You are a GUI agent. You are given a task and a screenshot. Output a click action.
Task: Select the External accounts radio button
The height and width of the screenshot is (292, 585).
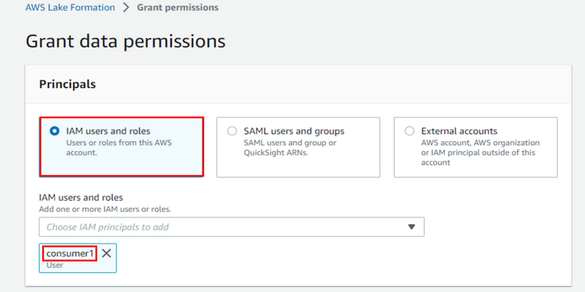pos(409,131)
